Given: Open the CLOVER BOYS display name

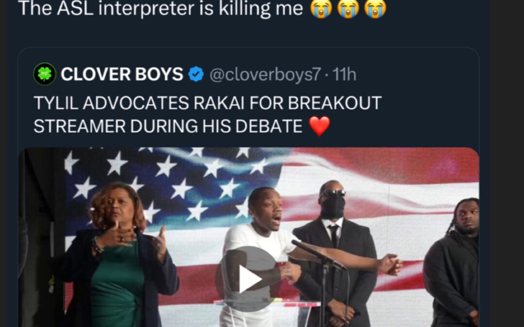Looking at the screenshot, I should [x=122, y=74].
